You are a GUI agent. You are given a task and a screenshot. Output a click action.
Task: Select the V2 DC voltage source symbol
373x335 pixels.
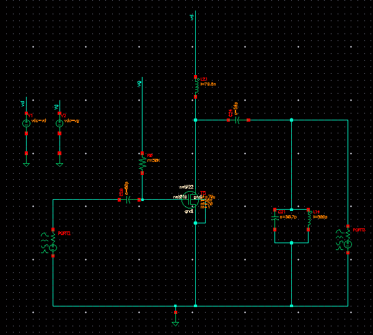(59, 123)
